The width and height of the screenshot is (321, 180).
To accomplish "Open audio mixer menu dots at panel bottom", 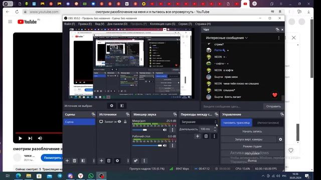I will pyautogui.click(x=144, y=161).
